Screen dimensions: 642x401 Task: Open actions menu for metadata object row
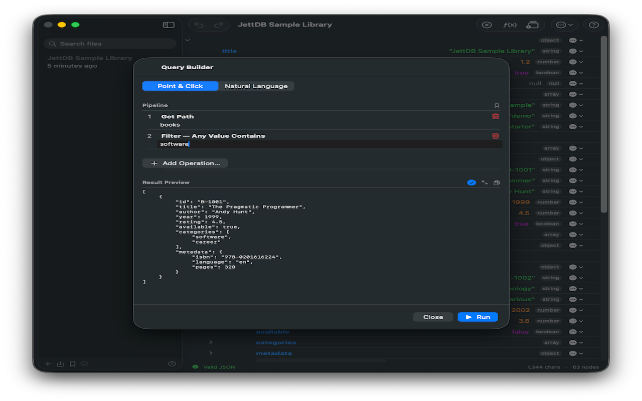click(x=575, y=353)
